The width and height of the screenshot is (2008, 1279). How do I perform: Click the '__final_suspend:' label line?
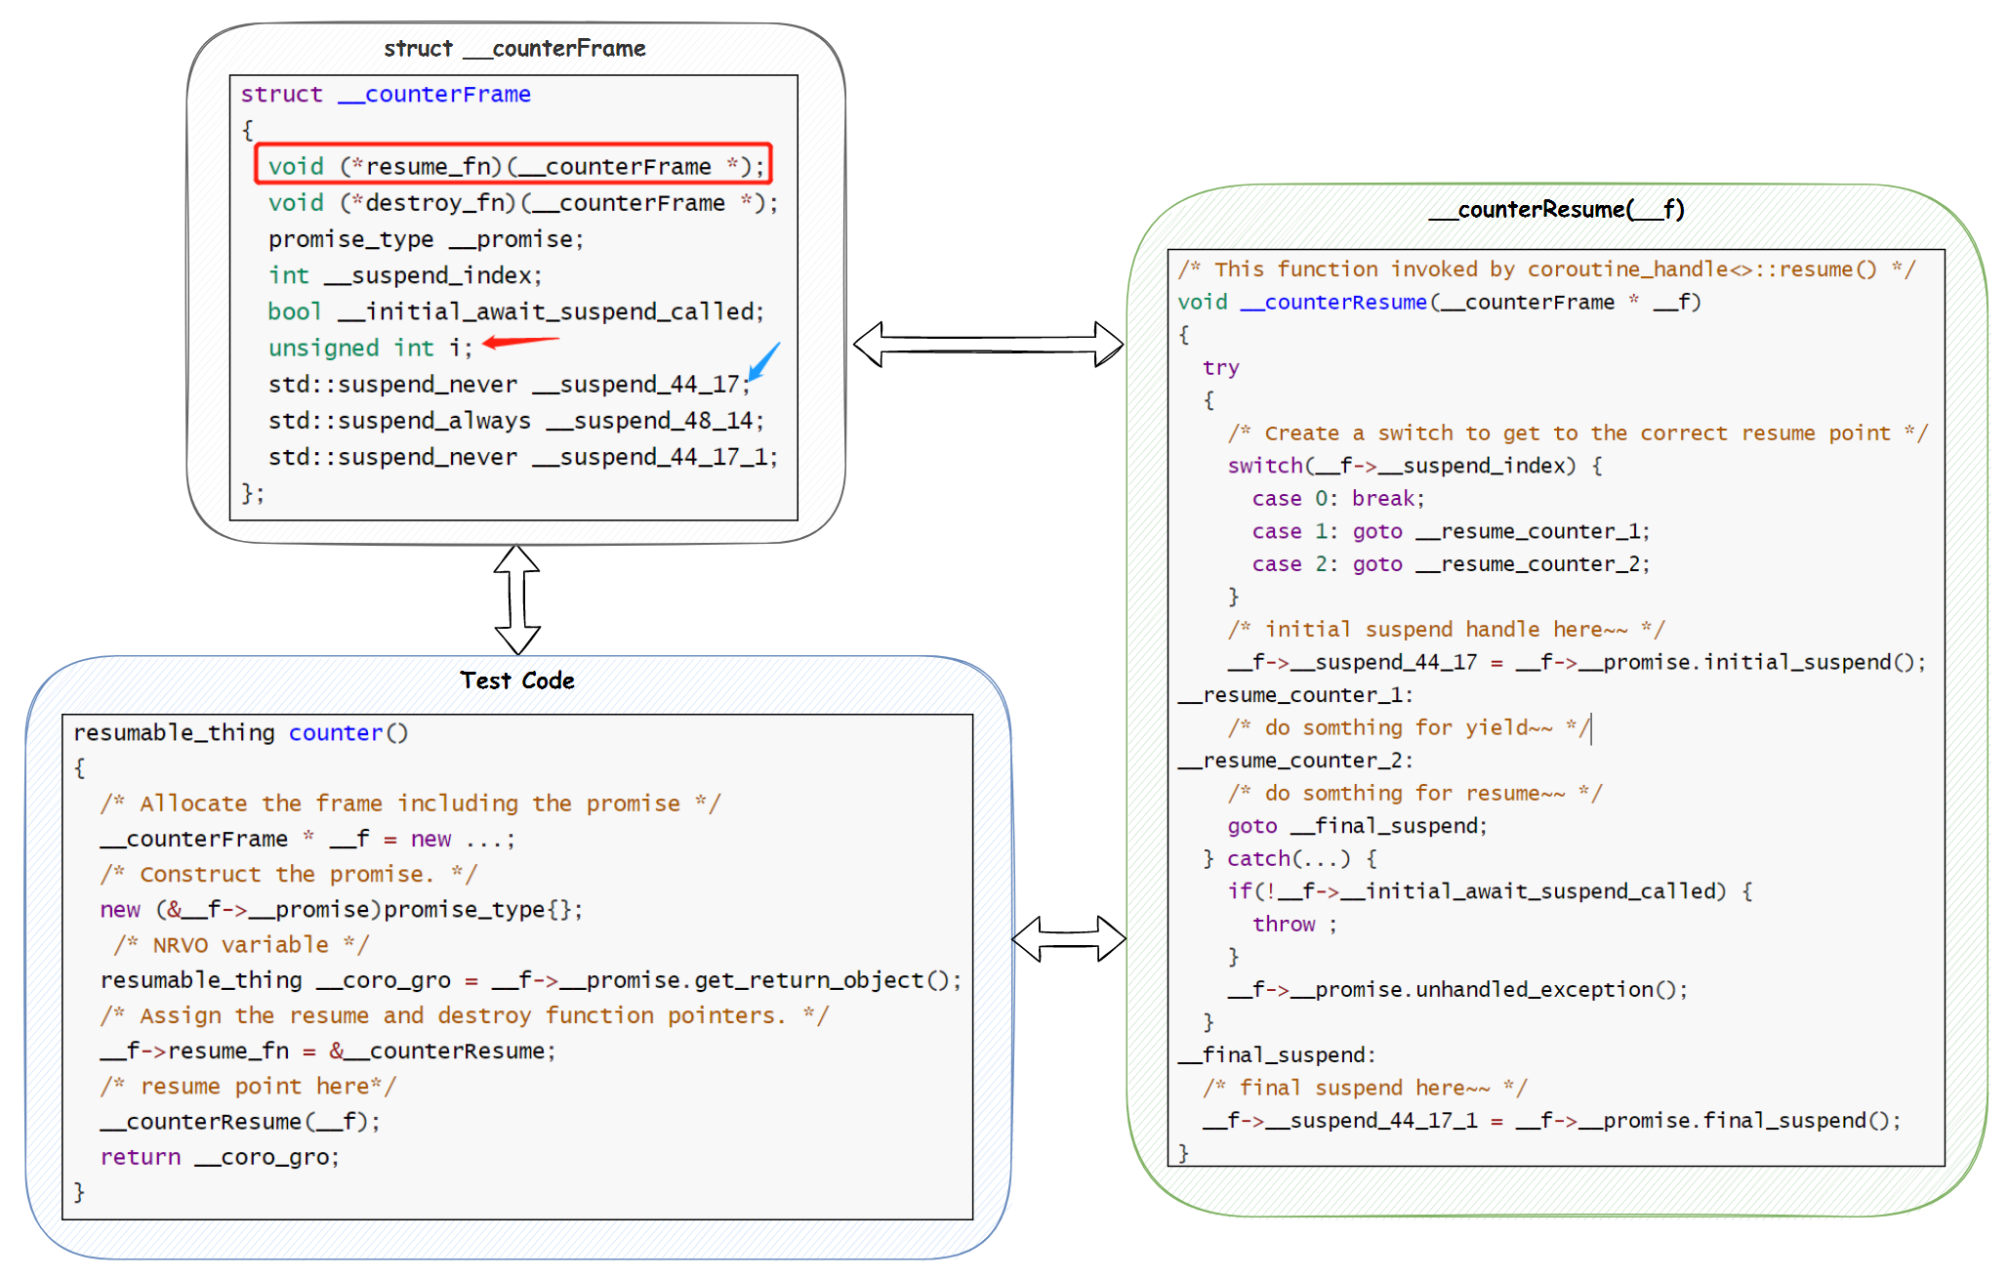[1277, 1054]
